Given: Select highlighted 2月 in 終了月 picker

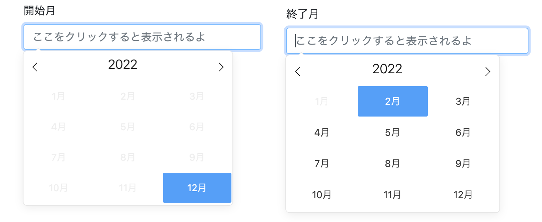Looking at the screenshot, I should [x=393, y=101].
